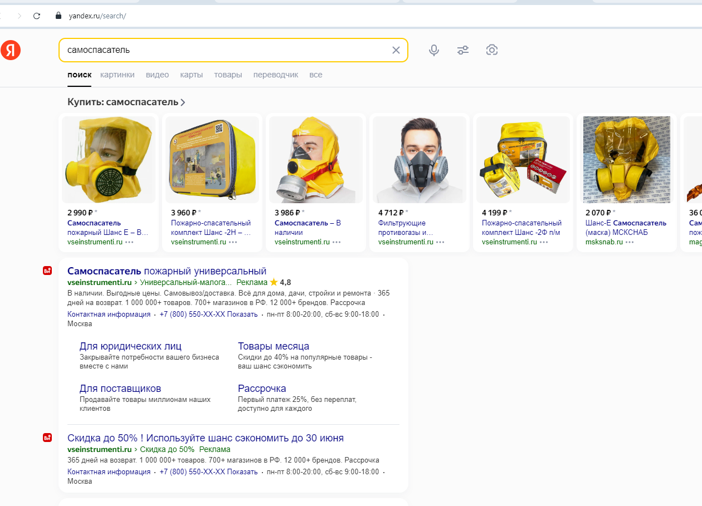Click the vseinstrumenti favicon beside the Самоспасатель пожарный result
The height and width of the screenshot is (506, 702).
(x=47, y=271)
